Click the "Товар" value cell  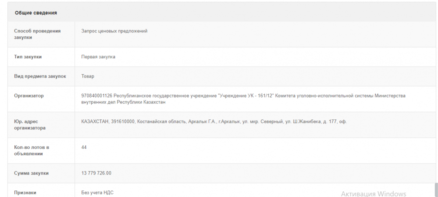click(x=88, y=76)
